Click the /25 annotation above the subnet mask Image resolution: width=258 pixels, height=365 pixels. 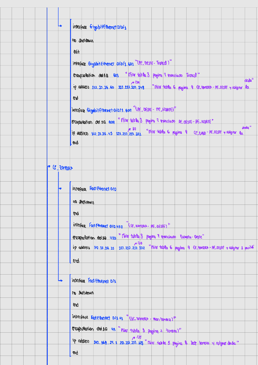(139, 337)
